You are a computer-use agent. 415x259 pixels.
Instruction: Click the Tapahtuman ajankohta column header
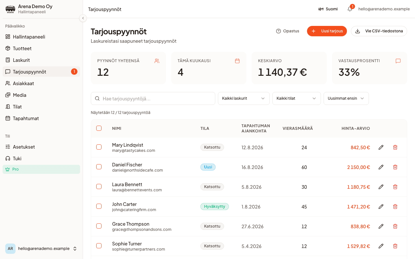(256, 128)
